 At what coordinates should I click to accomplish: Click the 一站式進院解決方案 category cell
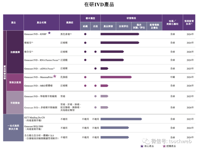[13, 127]
